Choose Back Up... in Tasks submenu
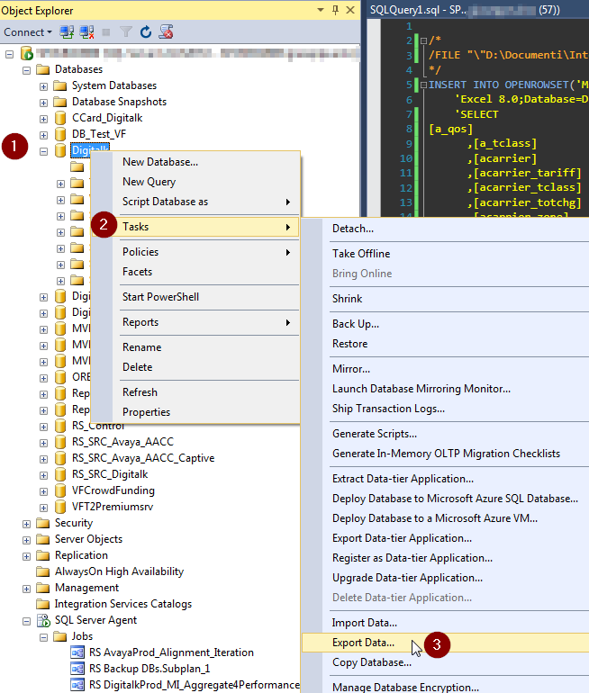The height and width of the screenshot is (693, 589). pyautogui.click(x=445, y=324)
